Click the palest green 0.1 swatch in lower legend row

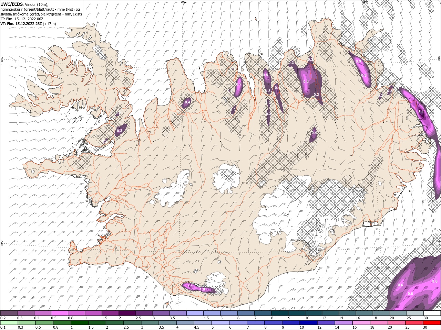9,323
